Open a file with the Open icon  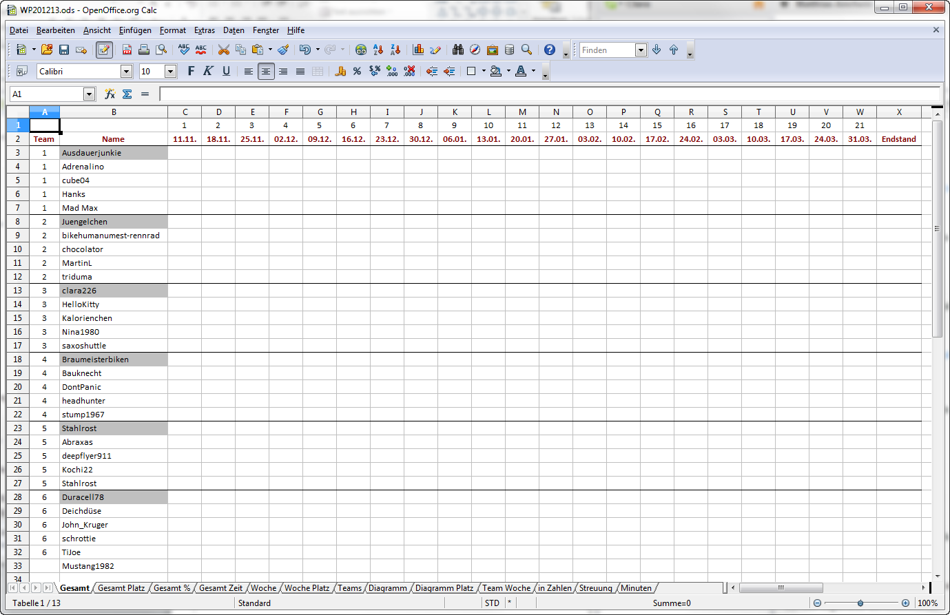coord(47,50)
